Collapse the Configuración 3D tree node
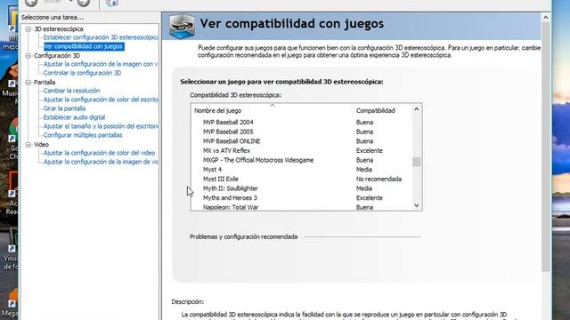570x320 pixels. pos(28,56)
